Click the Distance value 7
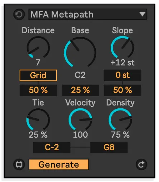 (x=38, y=62)
